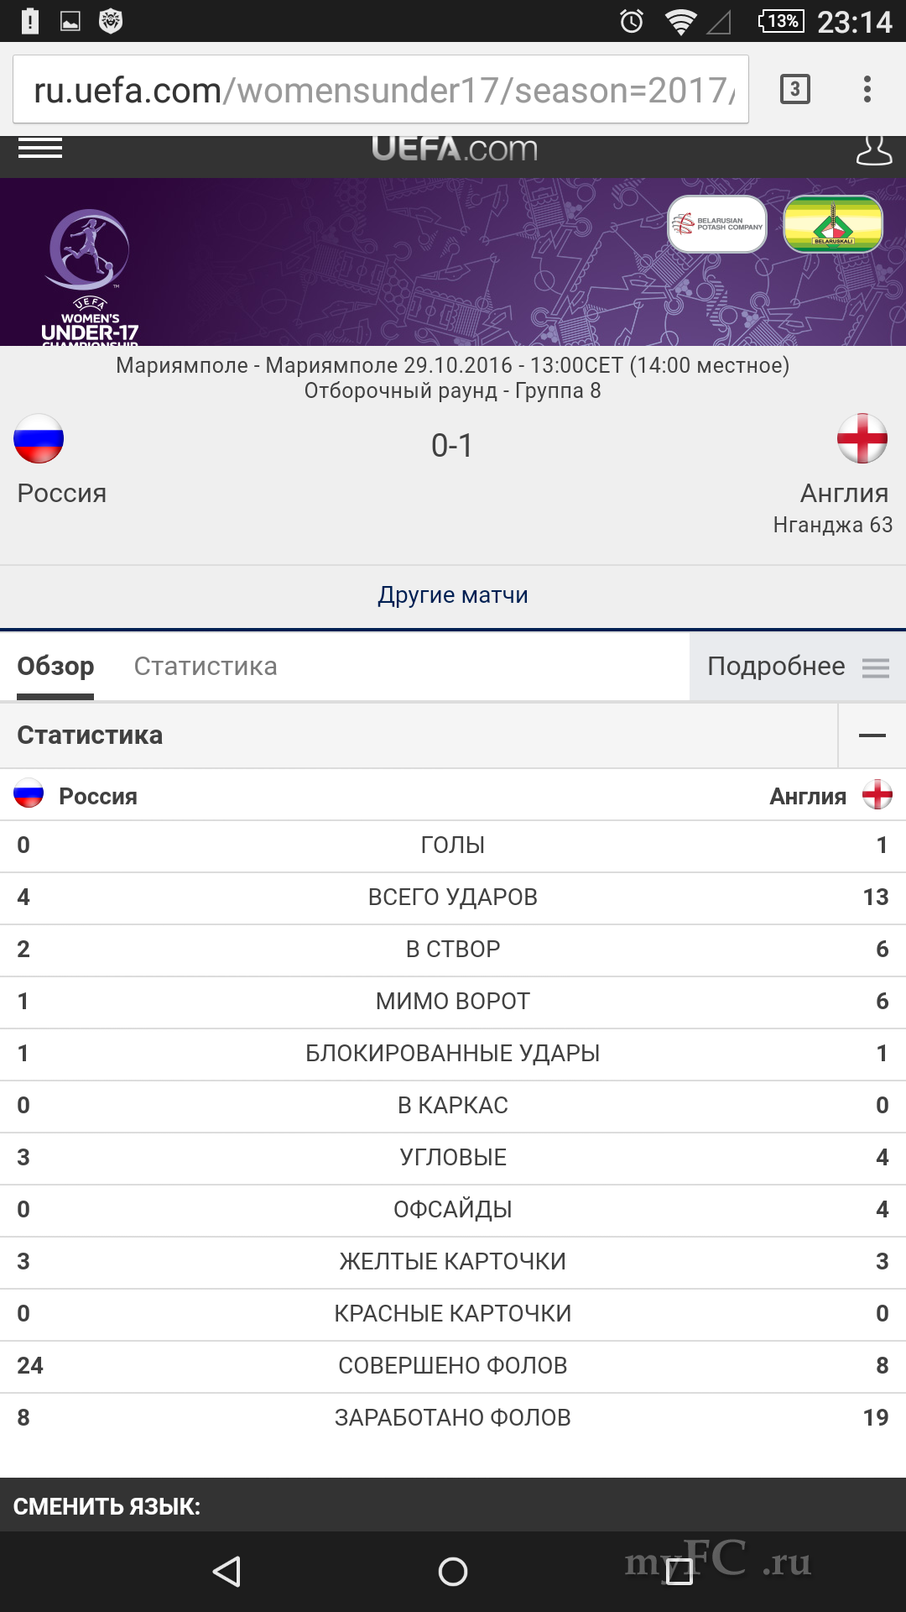Open the hamburger menu on UEFA site
The height and width of the screenshot is (1612, 906).
[40, 149]
